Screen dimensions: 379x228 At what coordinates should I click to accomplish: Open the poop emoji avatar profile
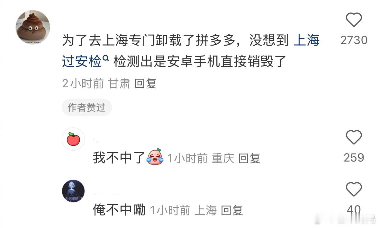point(33,27)
